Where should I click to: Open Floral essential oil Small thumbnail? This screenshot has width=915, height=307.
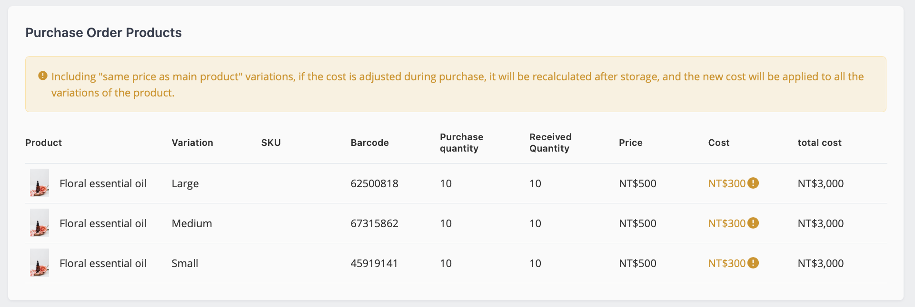[x=40, y=263]
